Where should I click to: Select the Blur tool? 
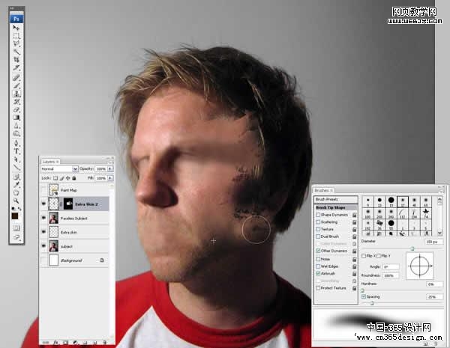[16, 126]
